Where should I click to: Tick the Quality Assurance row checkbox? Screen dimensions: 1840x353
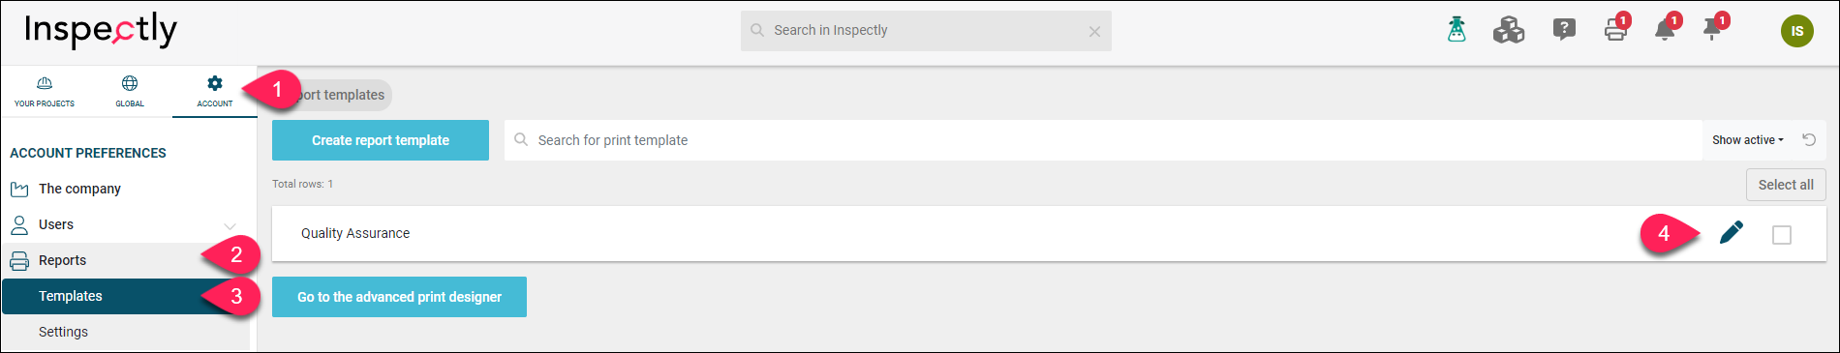click(1782, 235)
